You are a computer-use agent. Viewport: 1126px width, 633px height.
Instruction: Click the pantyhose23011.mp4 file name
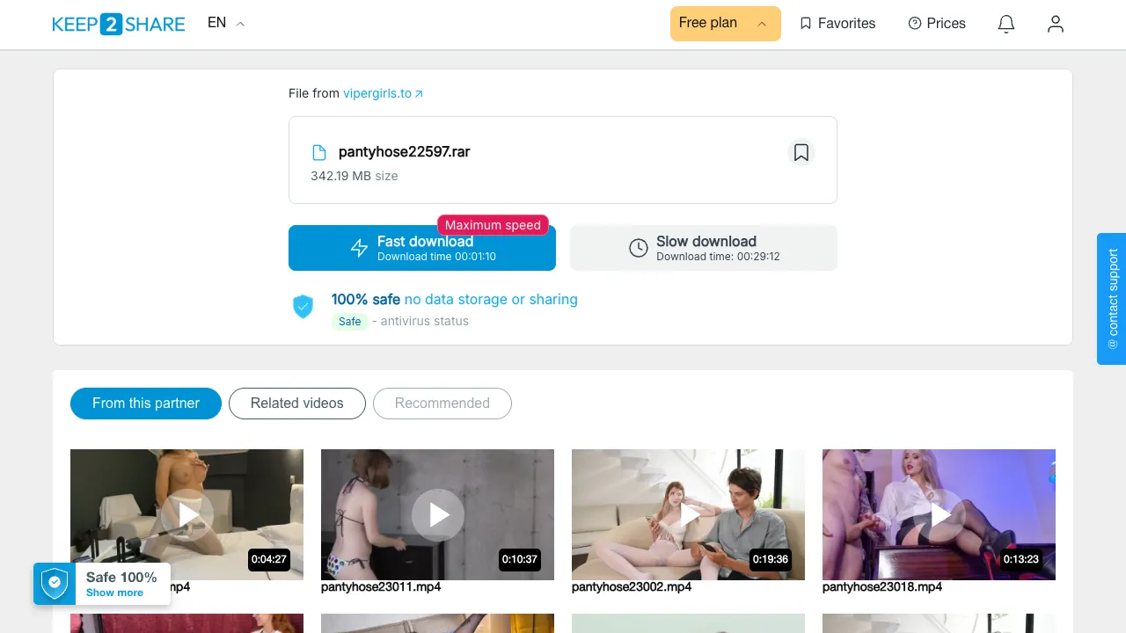(x=381, y=586)
